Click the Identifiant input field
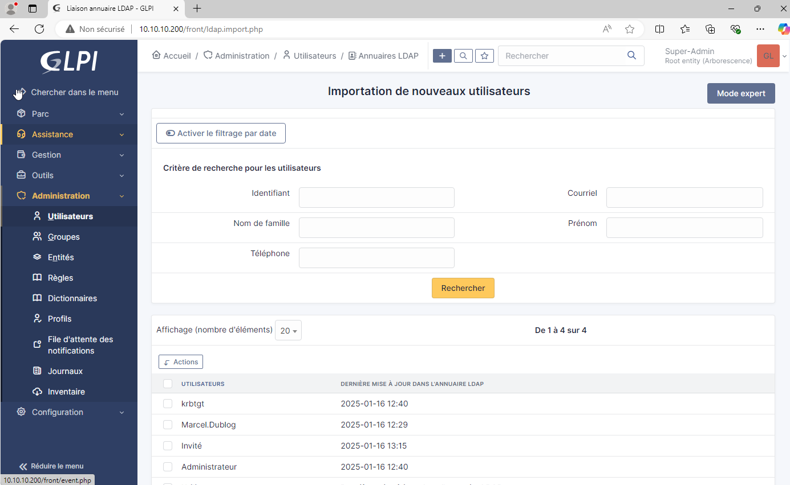 pos(376,198)
